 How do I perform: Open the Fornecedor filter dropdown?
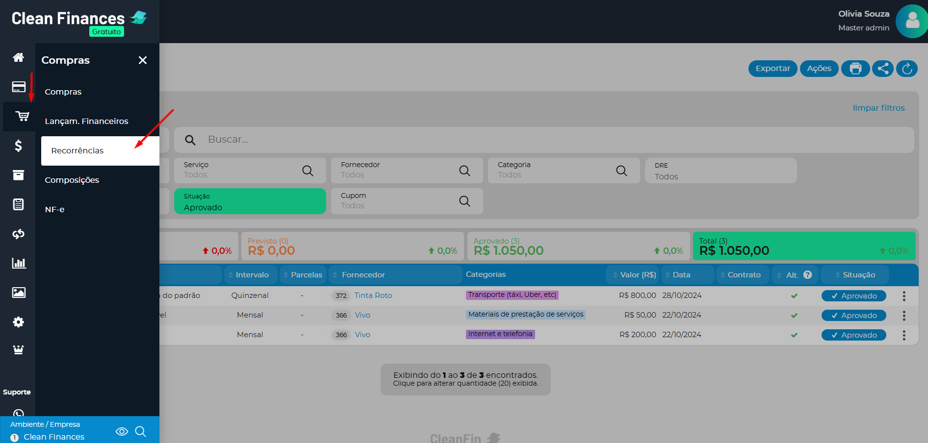(x=406, y=170)
